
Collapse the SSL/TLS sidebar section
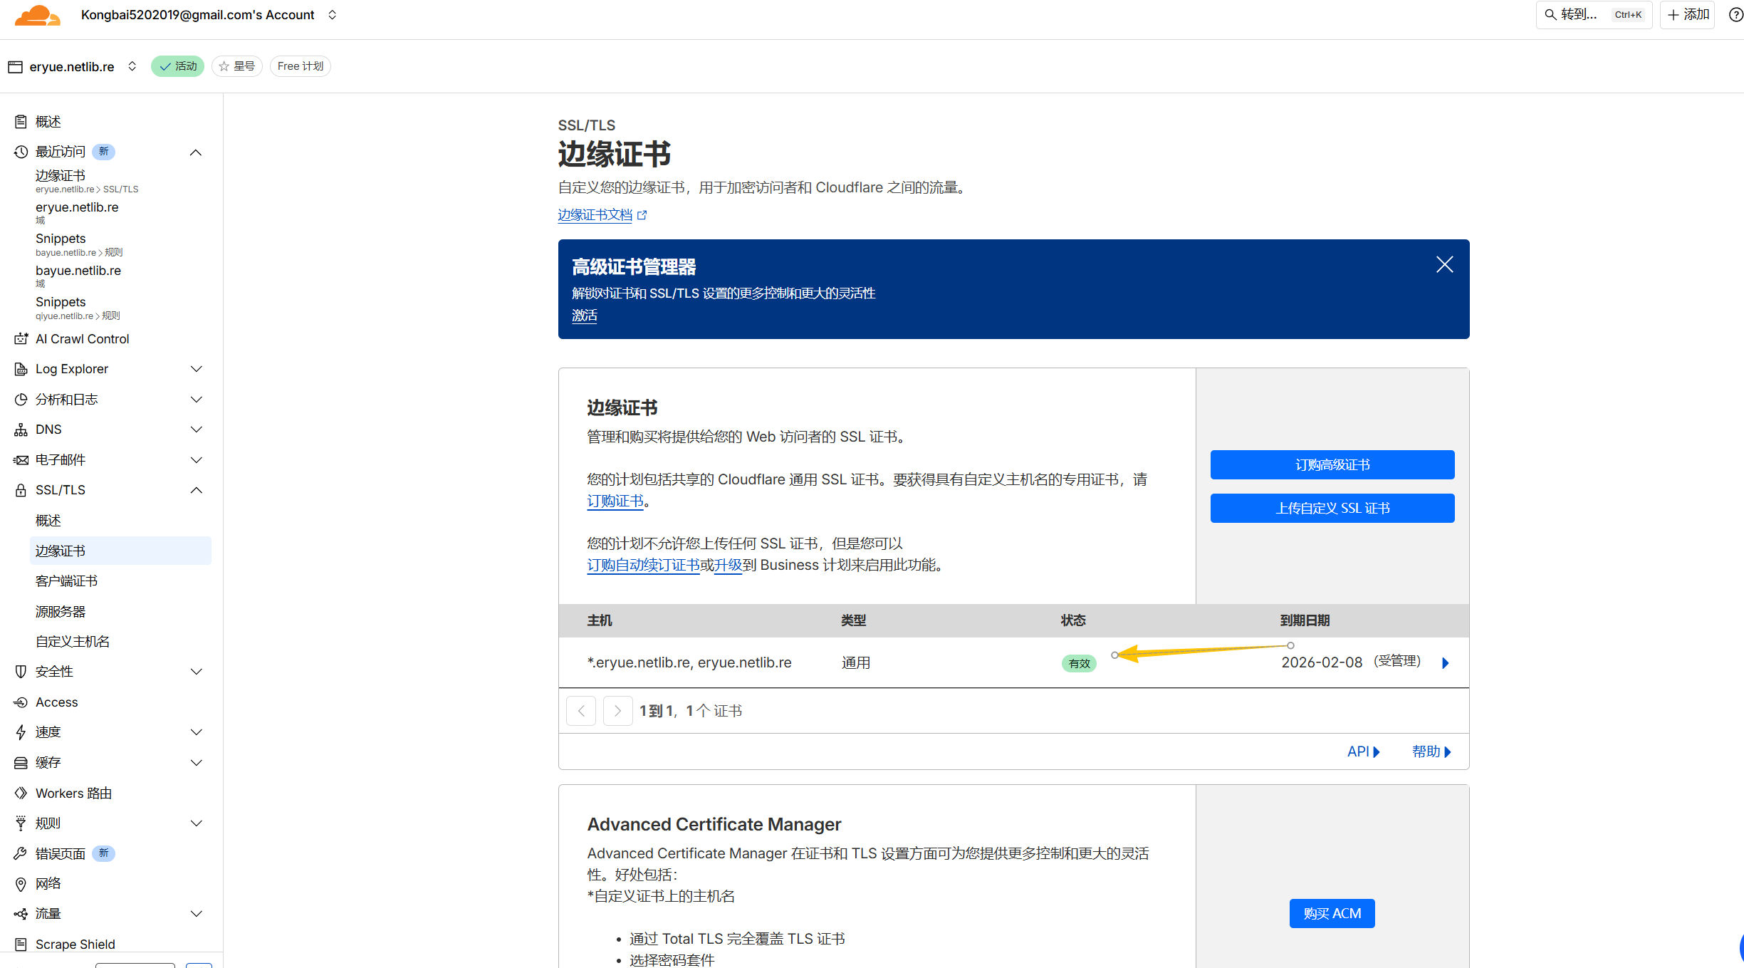click(196, 490)
